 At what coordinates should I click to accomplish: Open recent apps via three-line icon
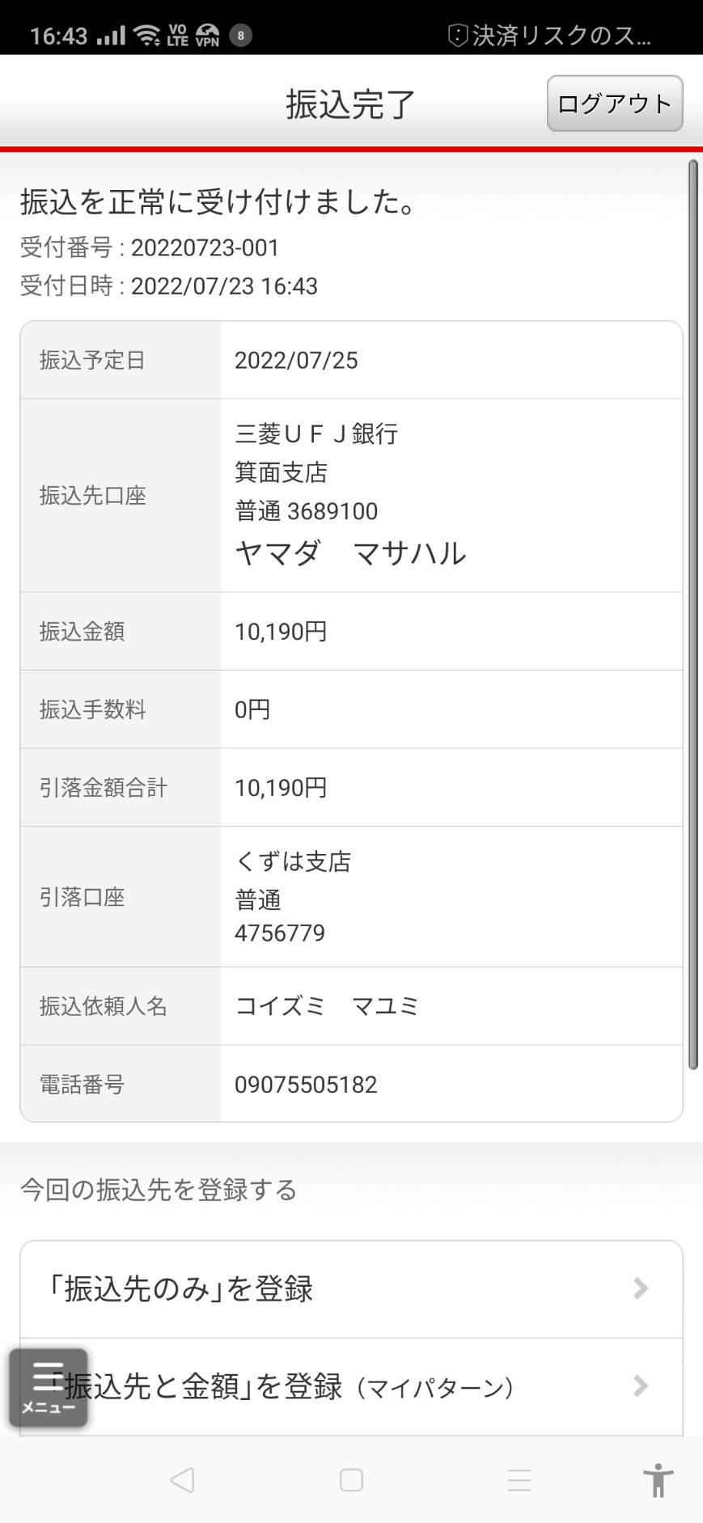519,1480
